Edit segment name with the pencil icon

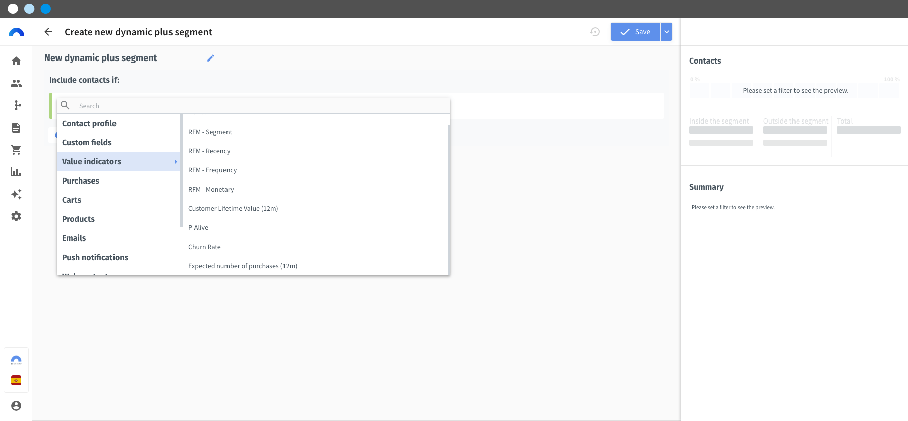tap(211, 58)
